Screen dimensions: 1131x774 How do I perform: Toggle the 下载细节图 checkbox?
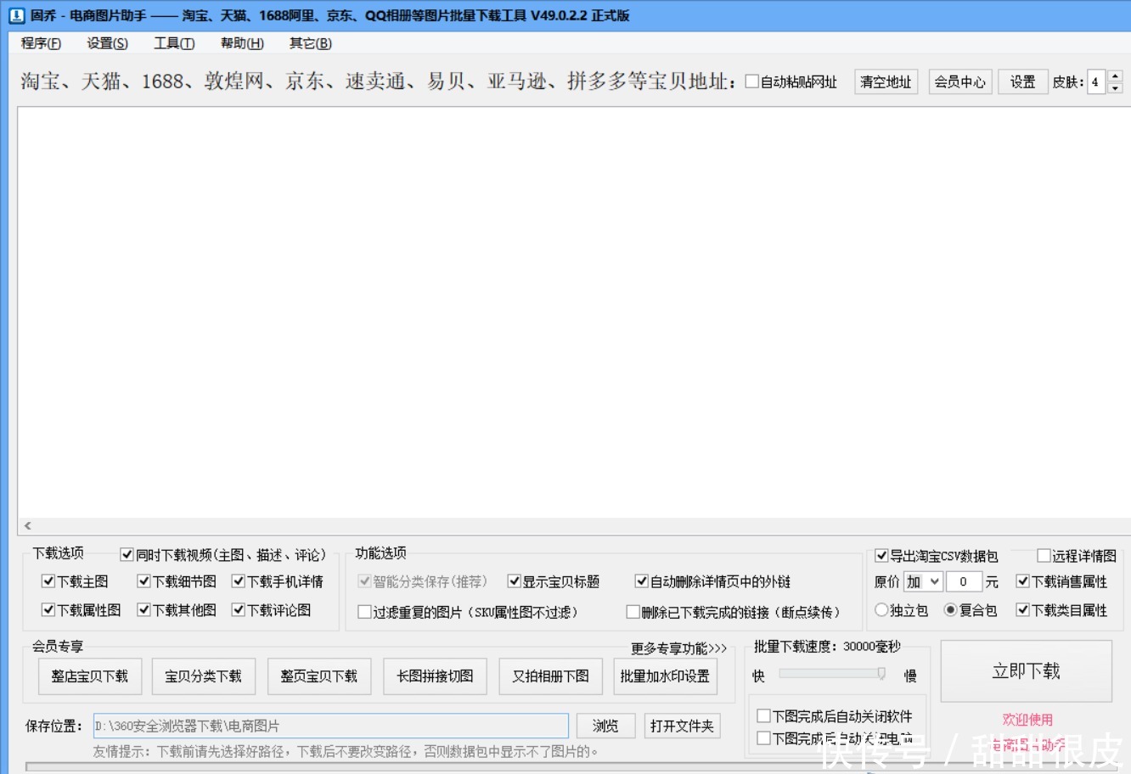pyautogui.click(x=143, y=581)
